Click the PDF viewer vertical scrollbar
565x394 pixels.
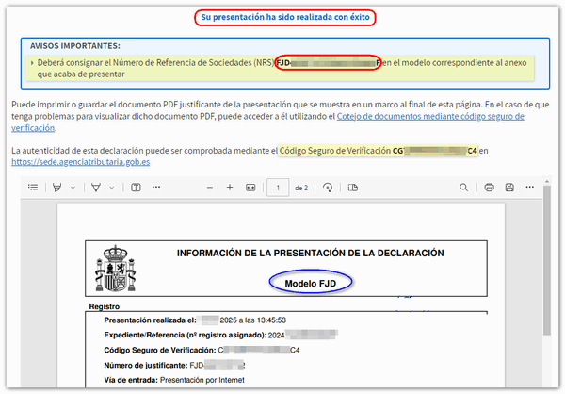click(x=546, y=283)
